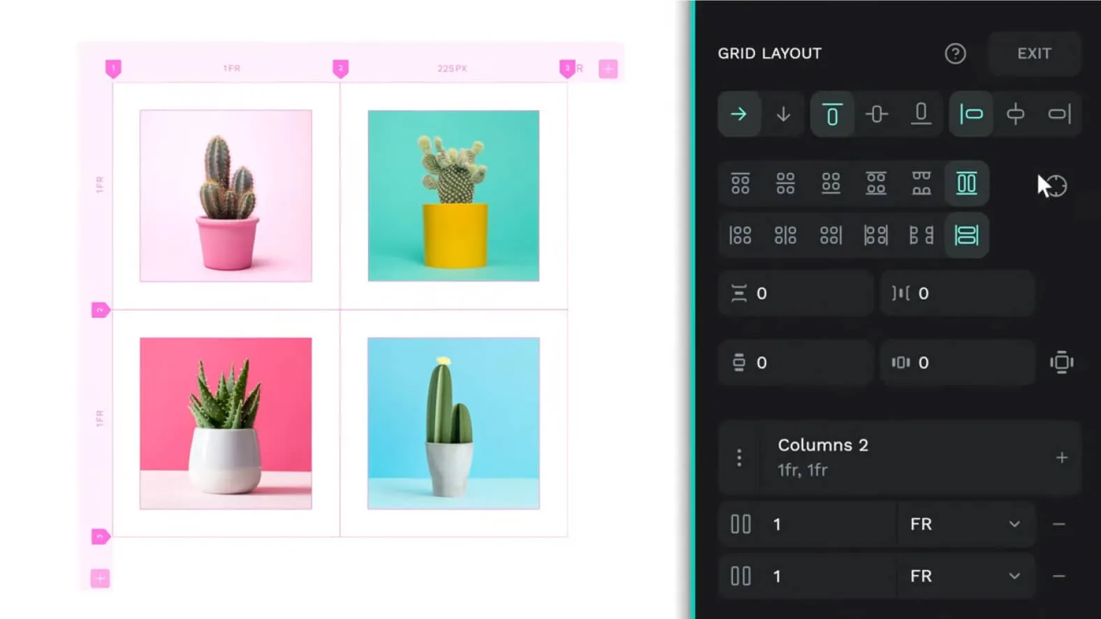Open the second column's FR unit dropdown
The height and width of the screenshot is (619, 1101).
pos(965,576)
